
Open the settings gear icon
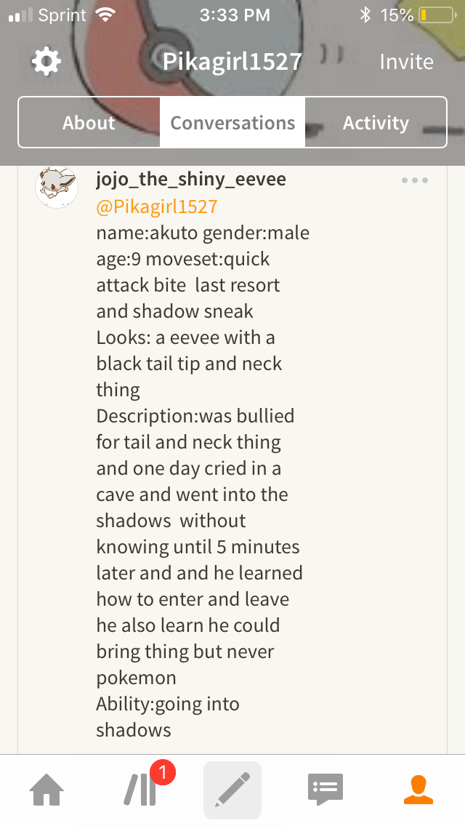pyautogui.click(x=46, y=62)
